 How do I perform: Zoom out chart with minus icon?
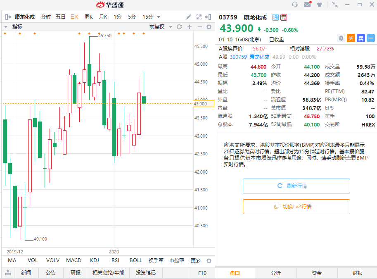pos(199,27)
